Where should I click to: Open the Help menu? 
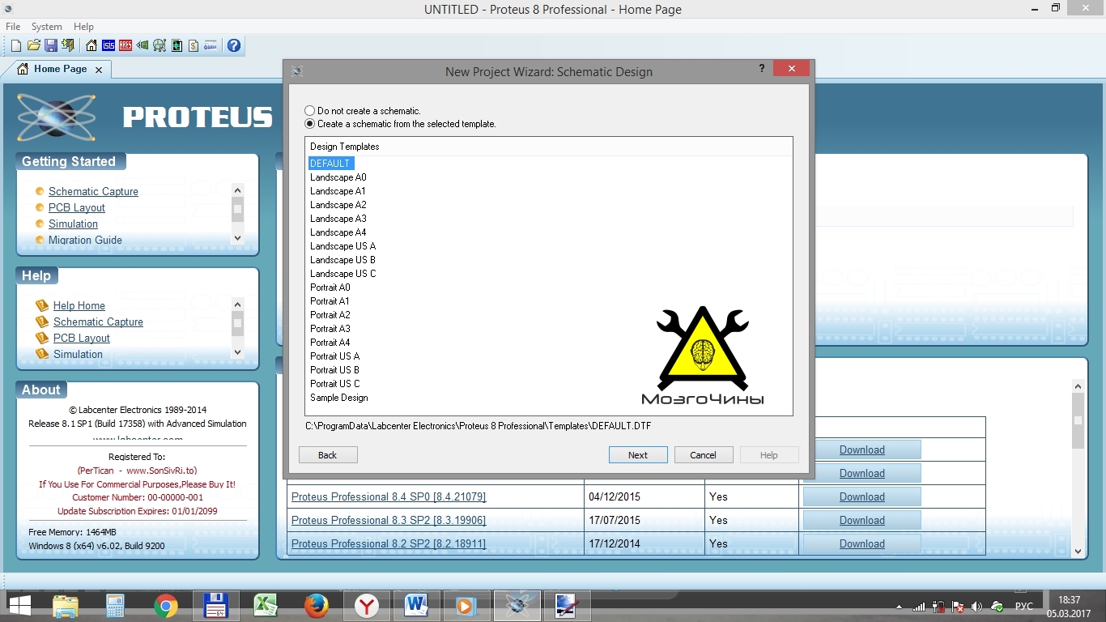(x=83, y=27)
